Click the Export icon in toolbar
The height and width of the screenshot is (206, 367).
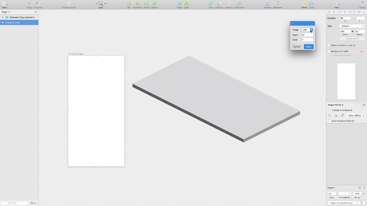coord(362,4)
